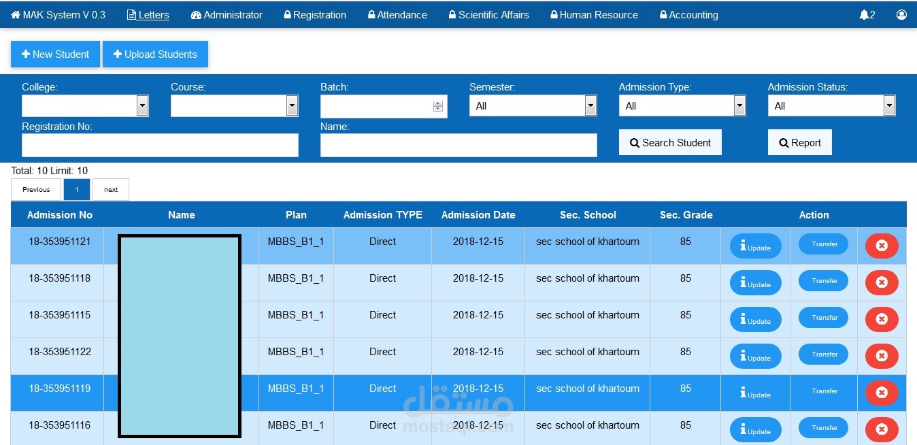Open the Scientific Affairs menu
Viewport: 917px width, 445px height.
point(488,14)
